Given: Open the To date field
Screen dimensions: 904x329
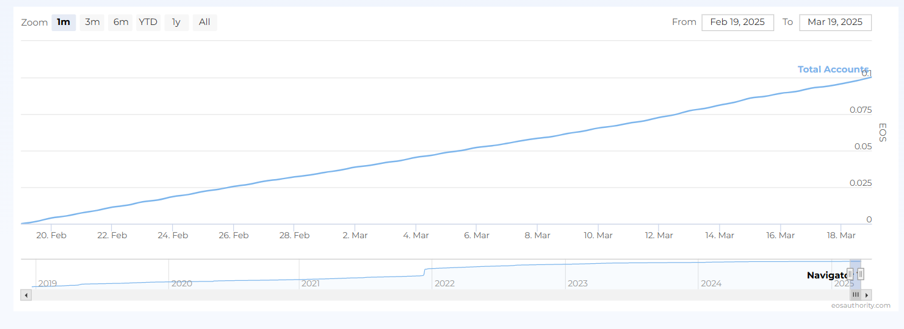Looking at the screenshot, I should pos(834,23).
